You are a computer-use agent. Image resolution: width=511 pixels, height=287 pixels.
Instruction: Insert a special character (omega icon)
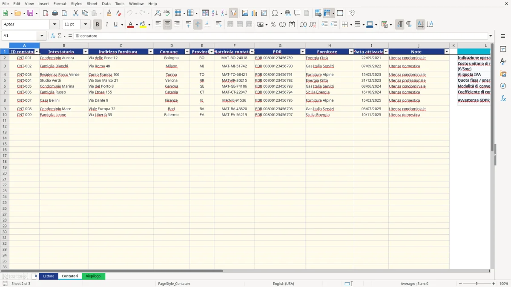(275, 13)
